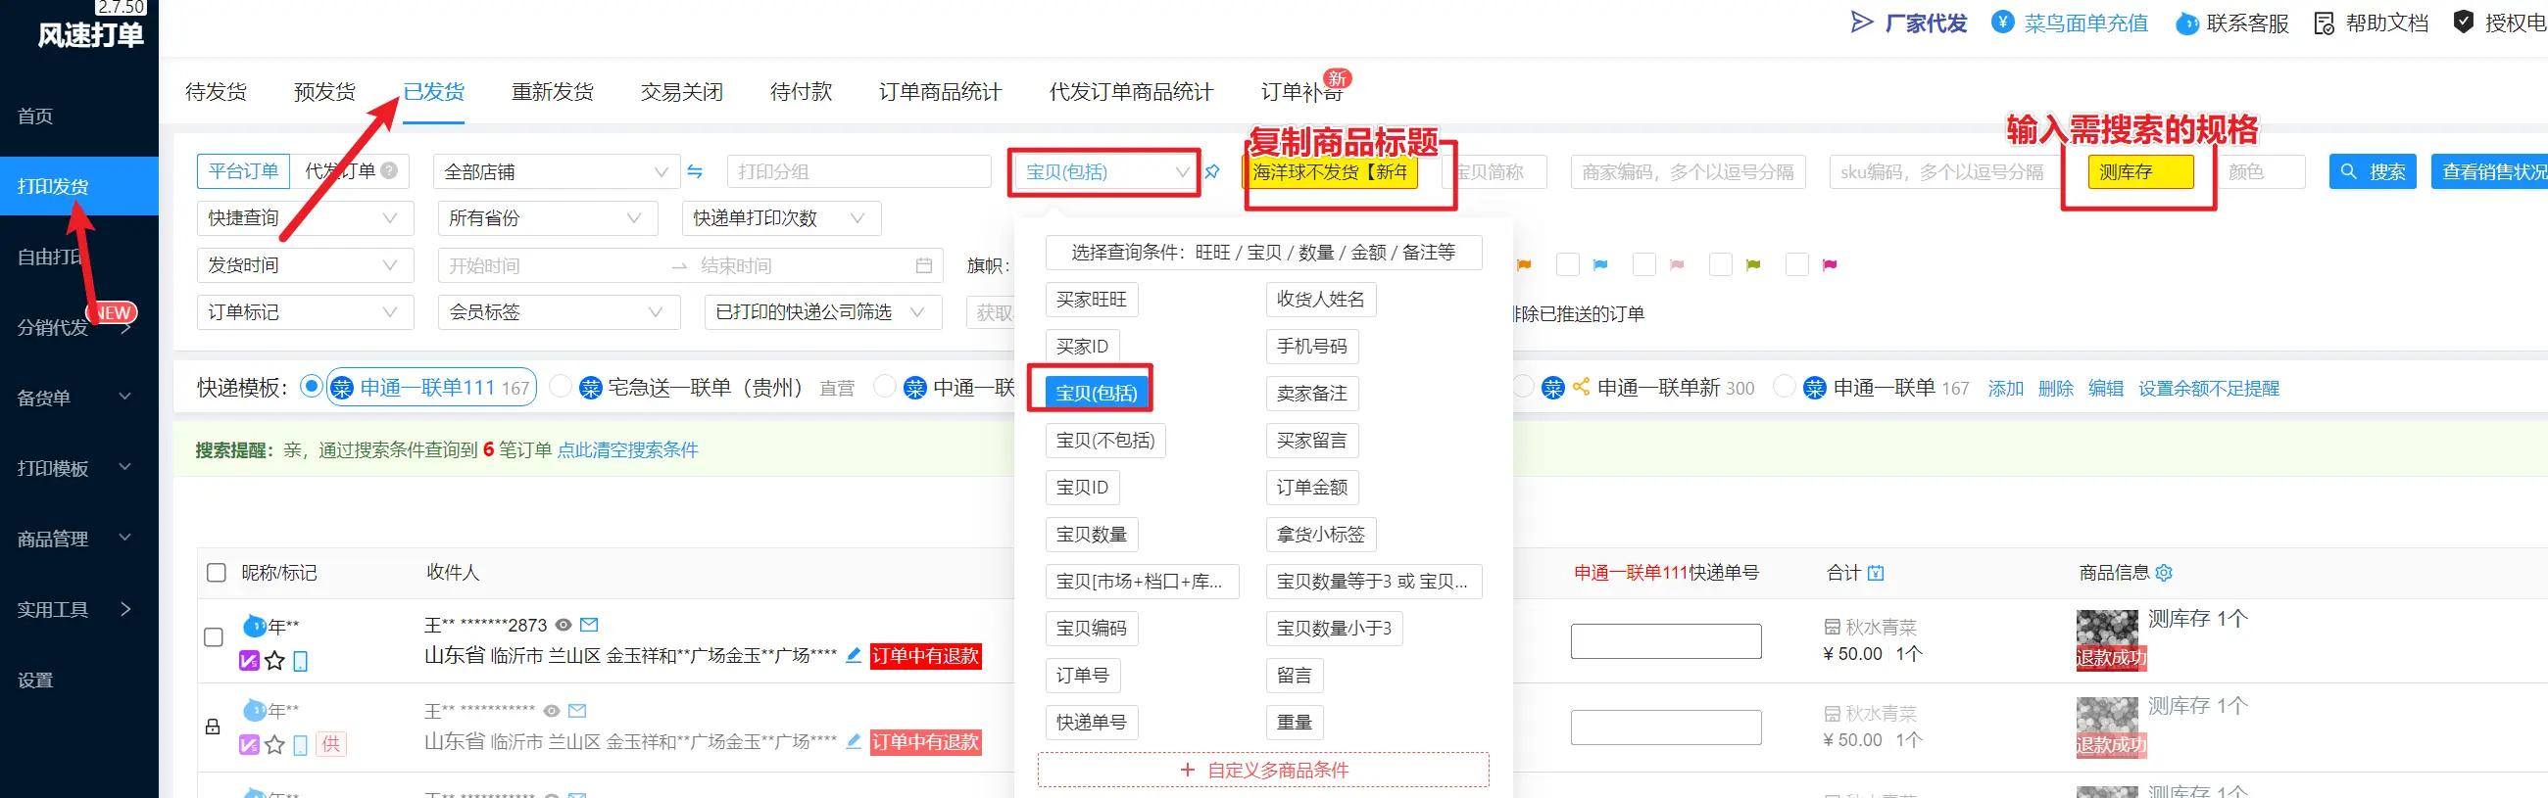2548x798 pixels.
Task: Click 自定义多商品条件 button
Action: pos(1263,770)
